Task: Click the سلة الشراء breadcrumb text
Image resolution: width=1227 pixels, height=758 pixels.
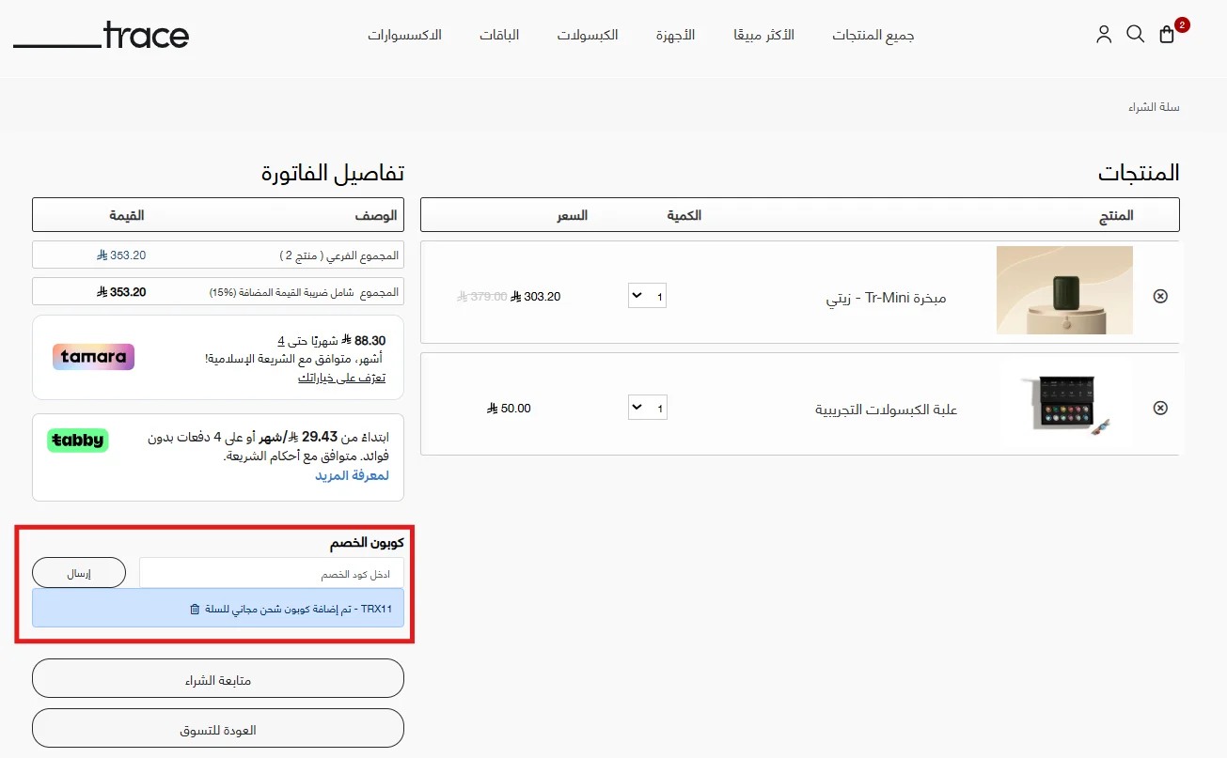Action: pyautogui.click(x=1154, y=107)
